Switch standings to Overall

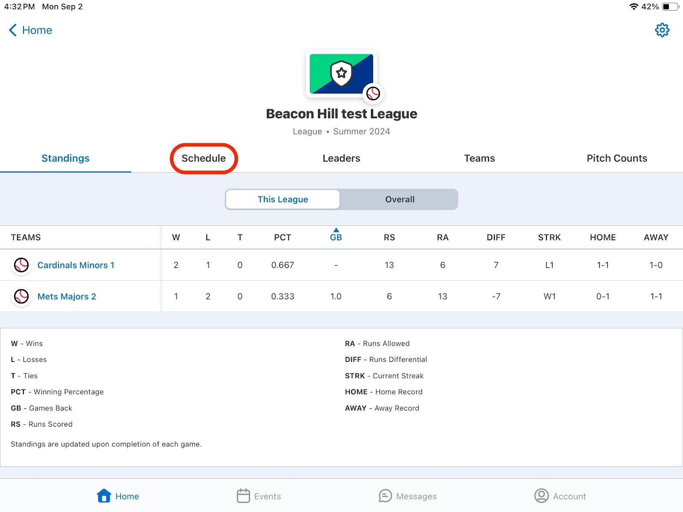tap(400, 199)
